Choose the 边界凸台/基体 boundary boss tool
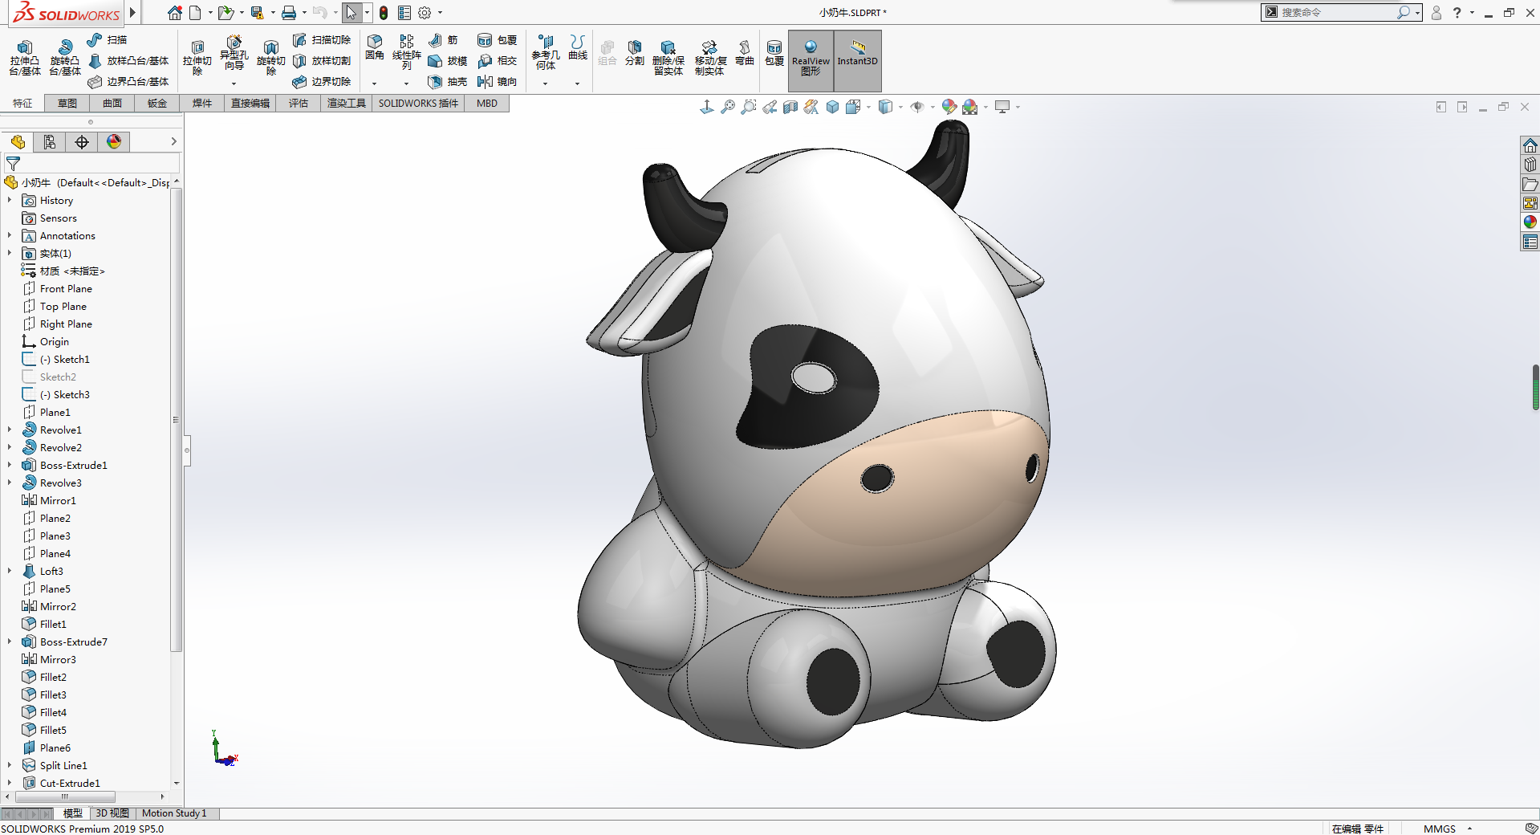Screen dimensions: 1540x835 click(128, 81)
